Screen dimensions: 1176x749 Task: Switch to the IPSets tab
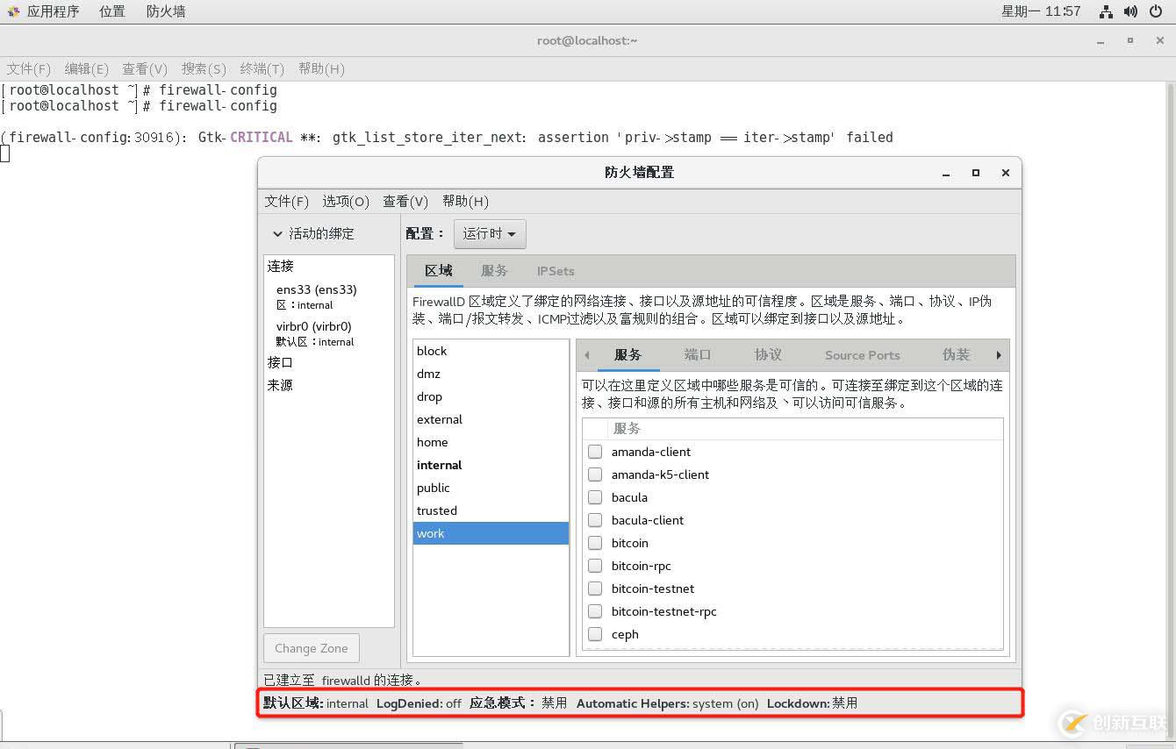tap(556, 271)
